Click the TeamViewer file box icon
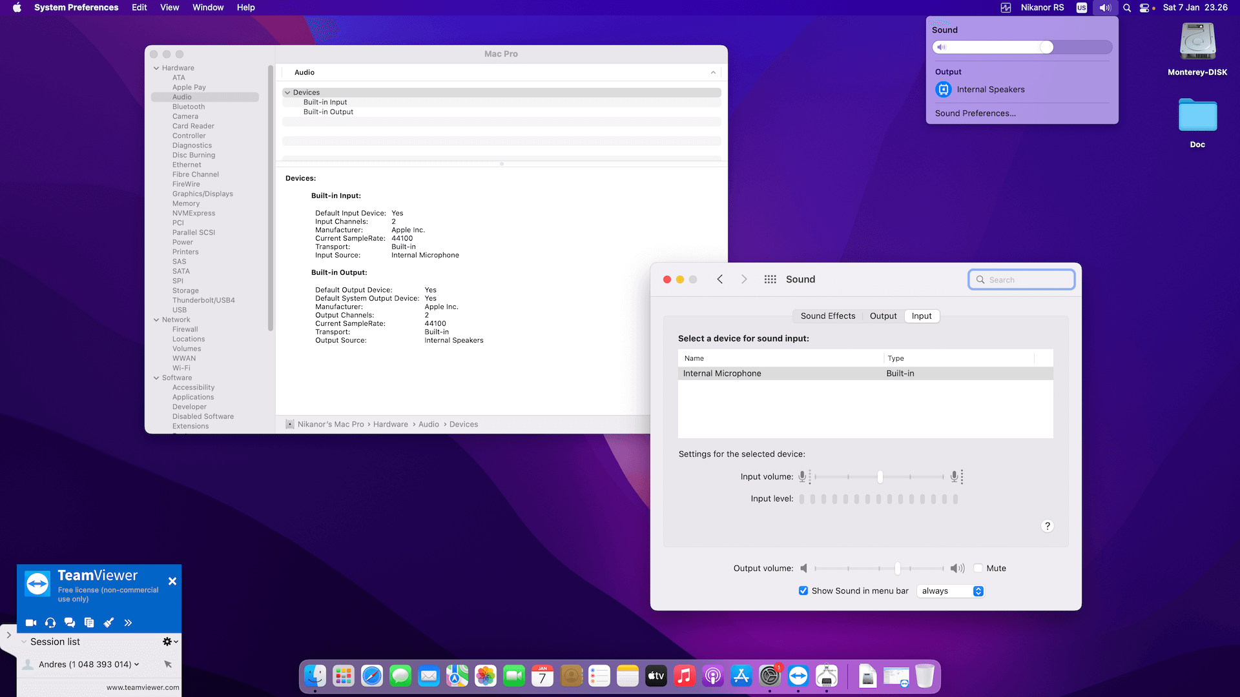The height and width of the screenshot is (697, 1240). pyautogui.click(x=89, y=623)
